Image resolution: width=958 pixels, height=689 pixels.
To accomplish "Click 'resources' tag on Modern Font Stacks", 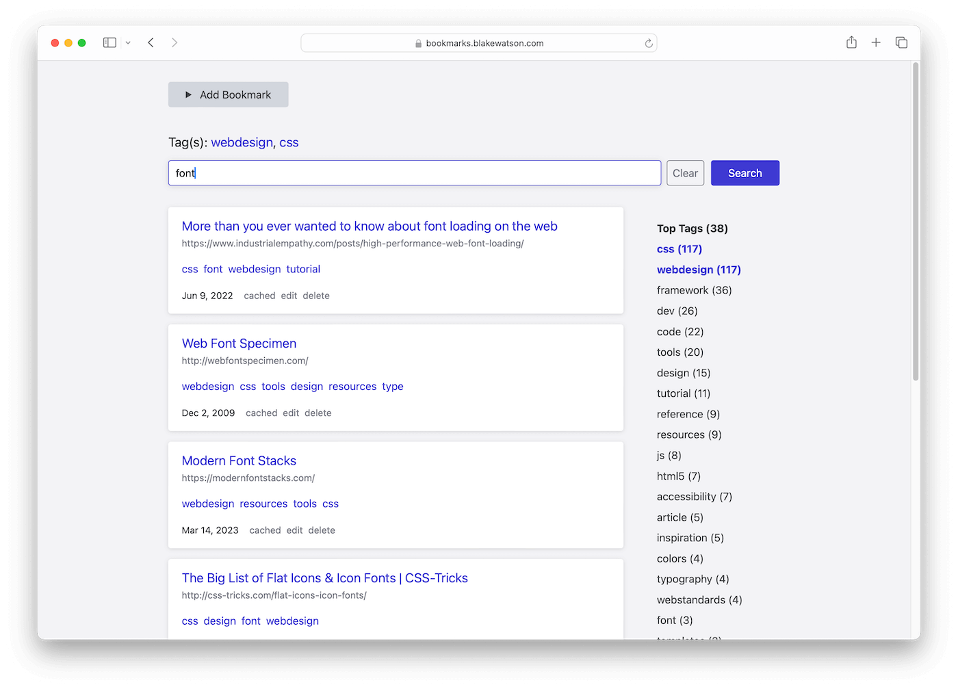I will point(263,504).
